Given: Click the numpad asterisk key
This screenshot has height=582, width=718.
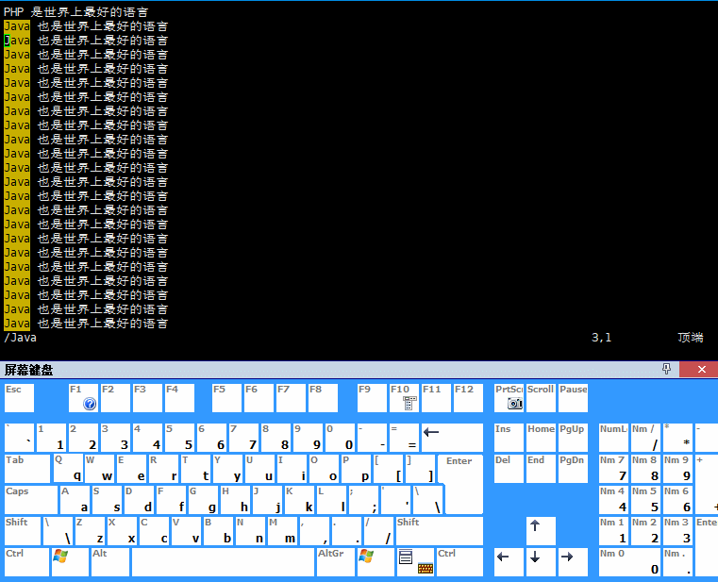Looking at the screenshot, I should [x=677, y=438].
